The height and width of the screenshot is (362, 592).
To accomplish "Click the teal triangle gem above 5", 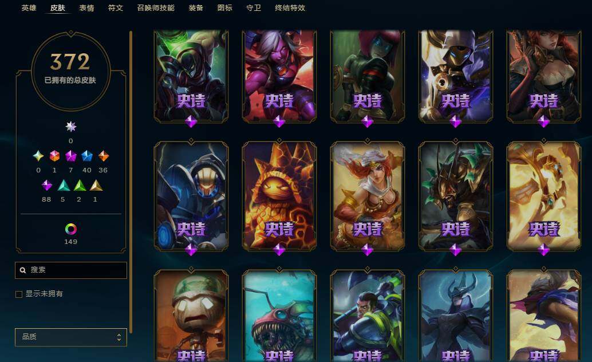I will click(x=64, y=186).
